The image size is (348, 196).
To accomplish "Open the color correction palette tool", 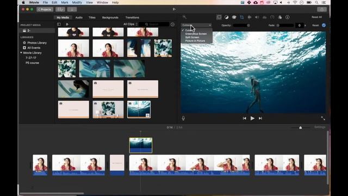I will tap(234, 17).
